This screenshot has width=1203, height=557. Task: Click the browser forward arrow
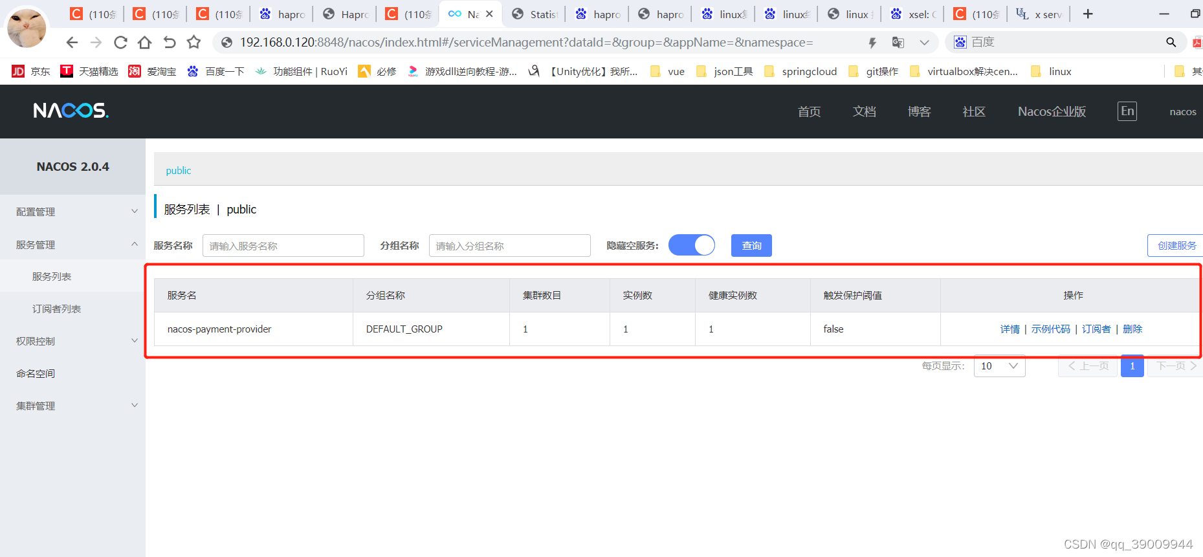click(96, 43)
